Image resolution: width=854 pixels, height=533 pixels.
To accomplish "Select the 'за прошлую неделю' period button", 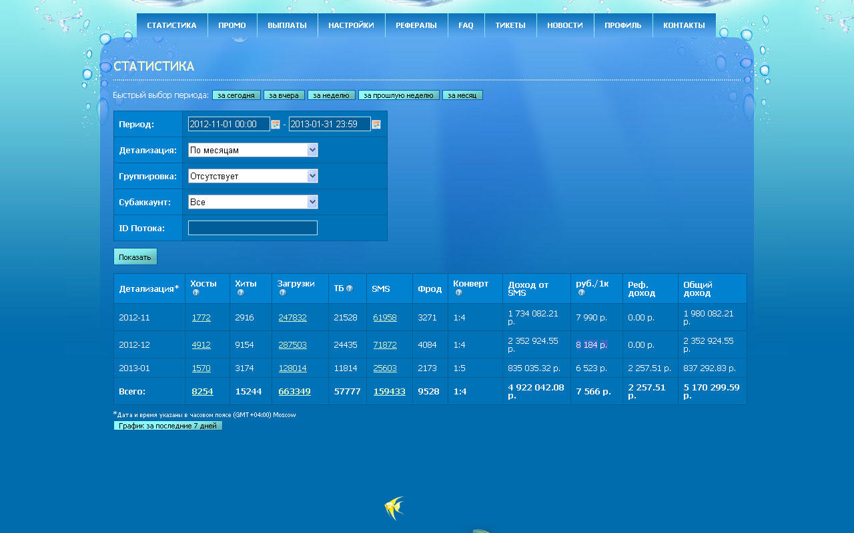I will pyautogui.click(x=398, y=95).
